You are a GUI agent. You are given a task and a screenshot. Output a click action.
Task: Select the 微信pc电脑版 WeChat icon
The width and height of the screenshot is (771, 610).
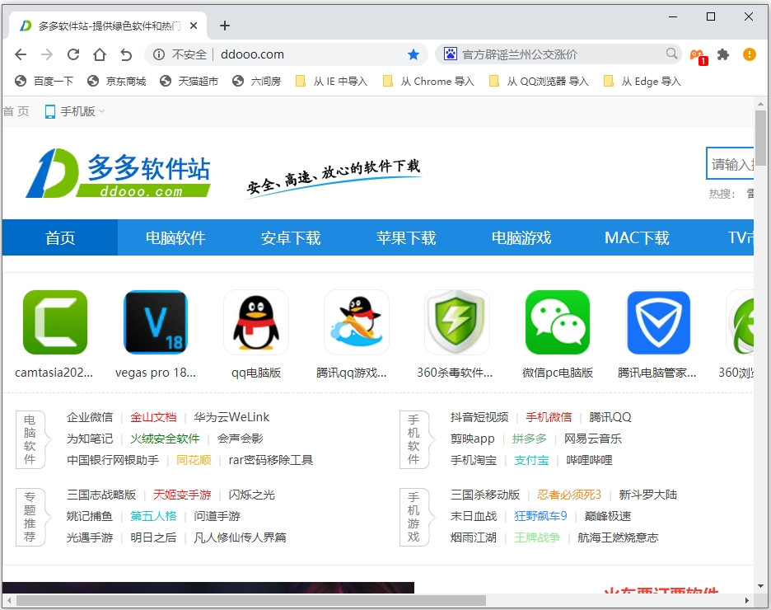[557, 322]
